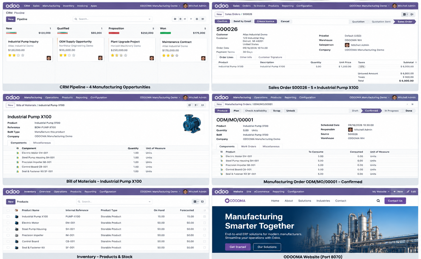Click the Create Invoice button
Viewport: 421px width, 259px height.
[x=266, y=21]
